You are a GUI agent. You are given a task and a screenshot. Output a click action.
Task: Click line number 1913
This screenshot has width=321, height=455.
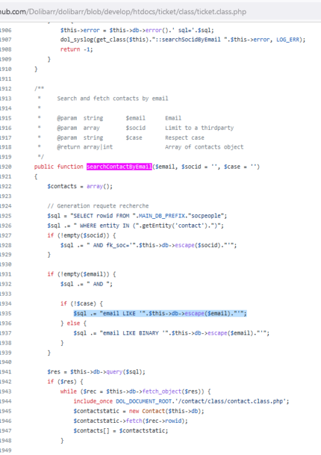[x=6, y=98]
